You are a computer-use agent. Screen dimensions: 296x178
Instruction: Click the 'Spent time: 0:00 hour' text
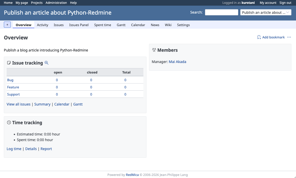[x=35, y=140]
